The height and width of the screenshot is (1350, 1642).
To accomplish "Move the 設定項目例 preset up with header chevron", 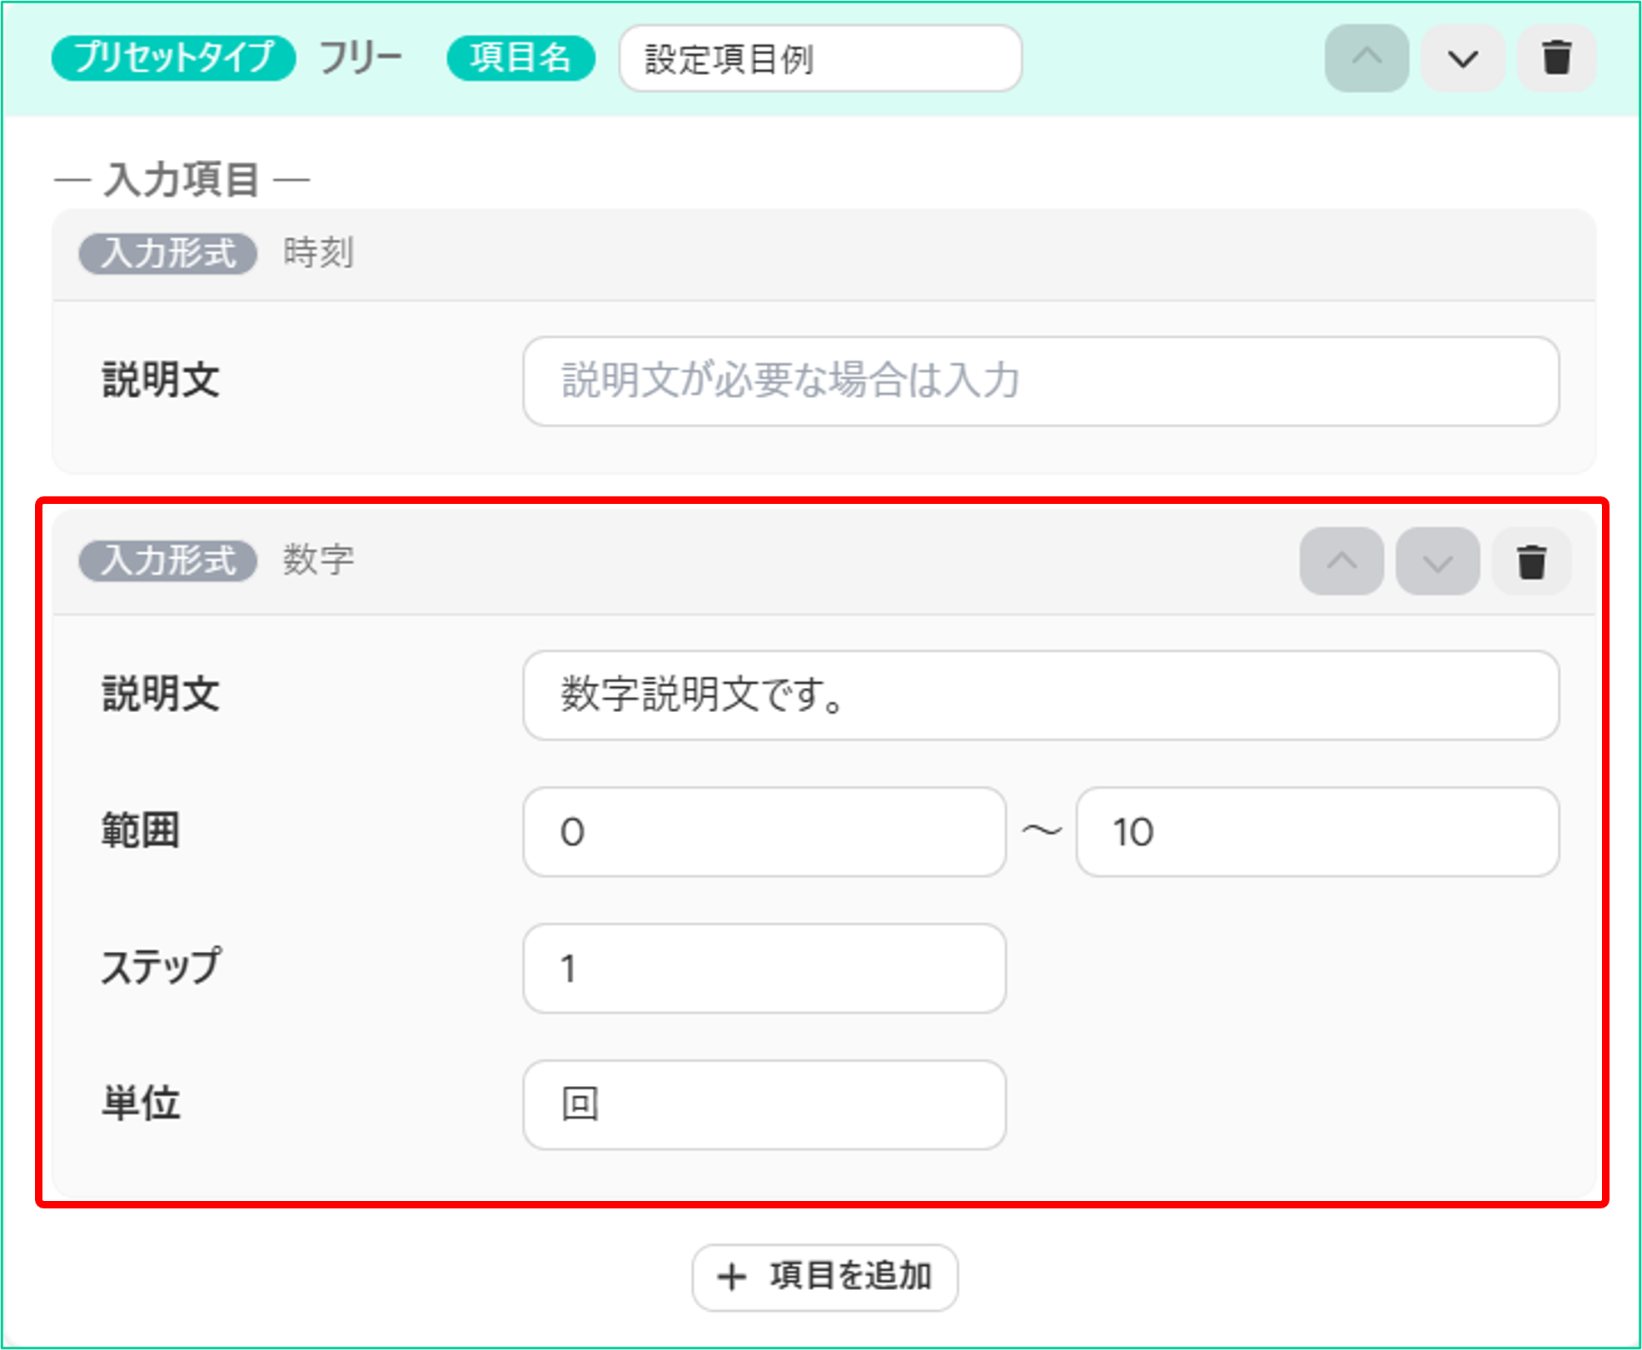I will pos(1366,58).
